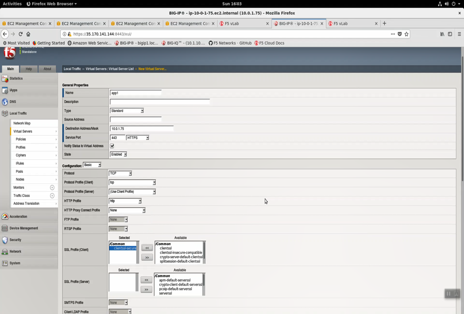
Task: Open Firefox Web Browser app menu
Action: click(x=52, y=4)
